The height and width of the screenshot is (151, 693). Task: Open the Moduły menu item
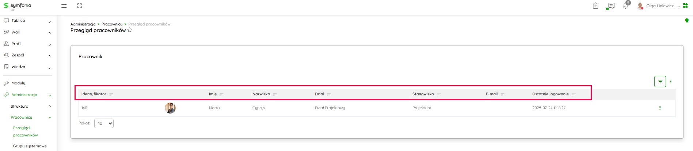coord(18,83)
